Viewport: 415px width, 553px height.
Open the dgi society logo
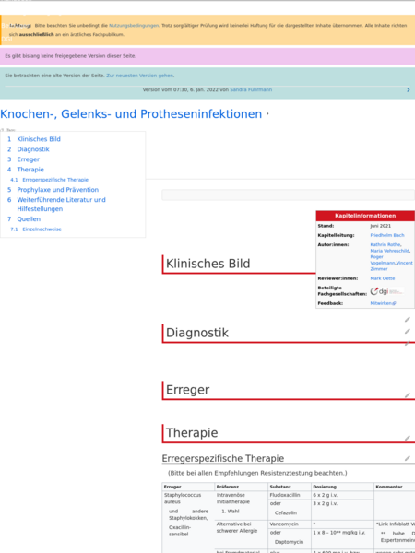point(386,291)
